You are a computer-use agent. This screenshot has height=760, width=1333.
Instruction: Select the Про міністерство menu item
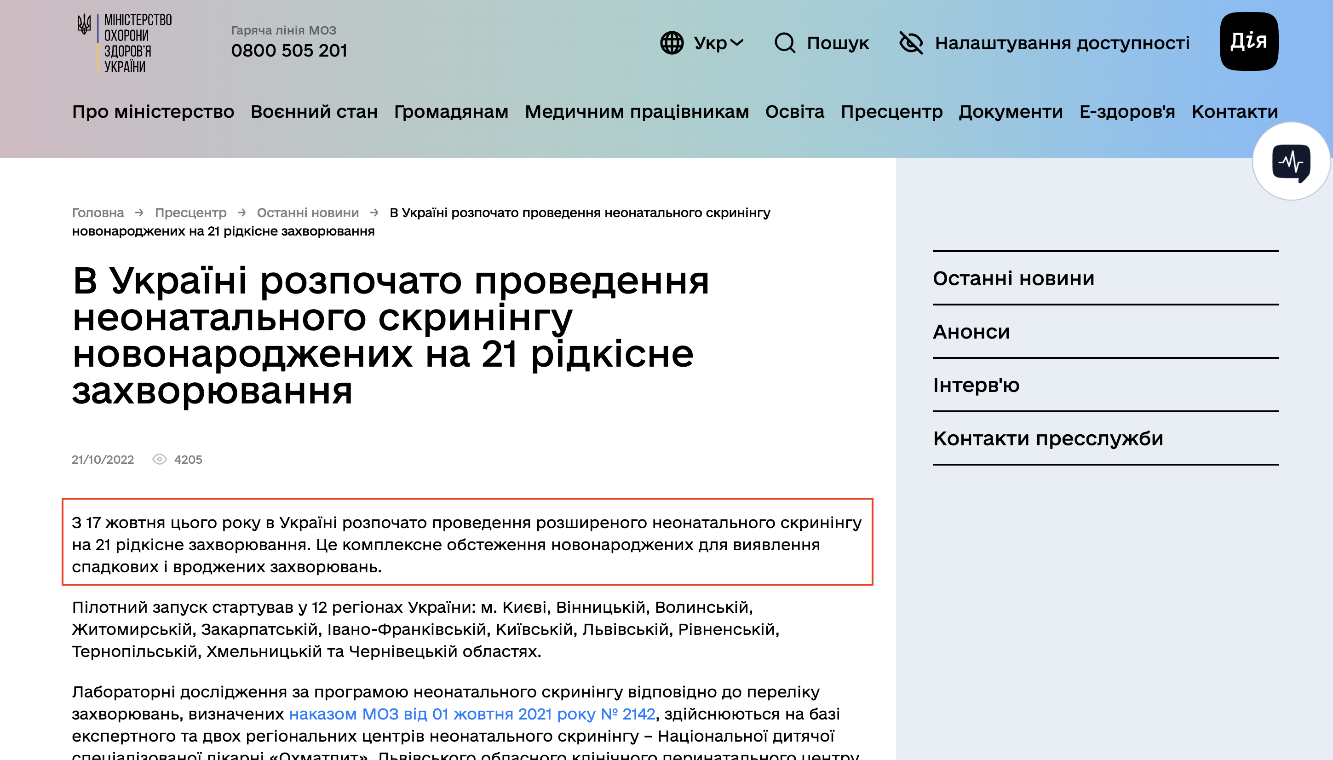[153, 111]
